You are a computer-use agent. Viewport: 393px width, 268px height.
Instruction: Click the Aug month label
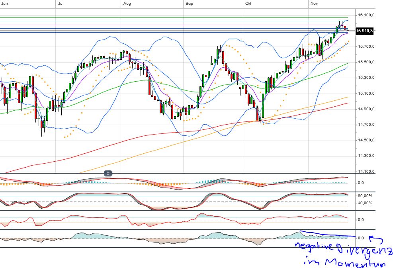(127, 4)
